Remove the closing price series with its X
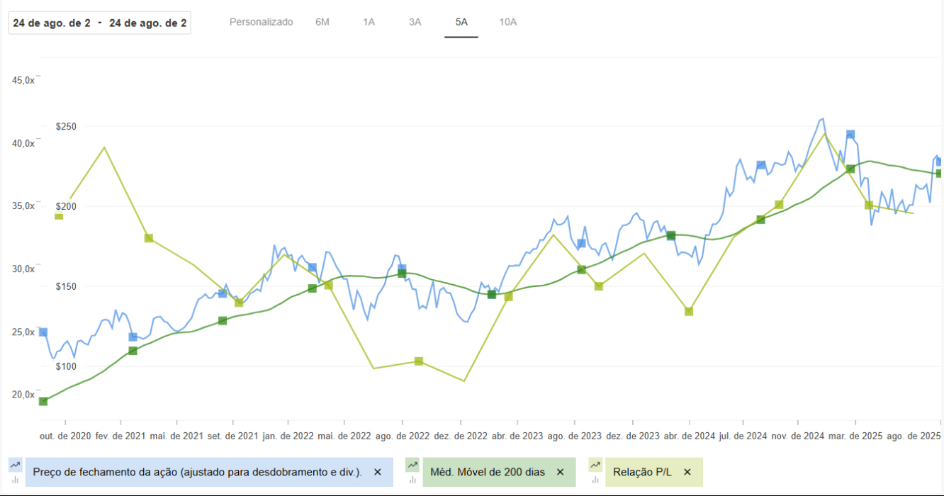The height and width of the screenshot is (496, 944). click(378, 472)
